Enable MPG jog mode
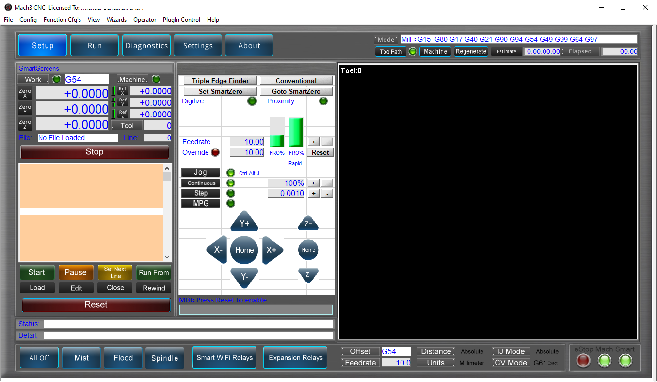This screenshot has height=382, width=657. (200, 203)
